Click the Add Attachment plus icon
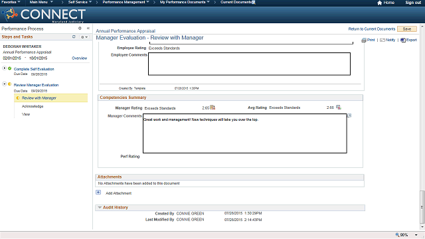The height and width of the screenshot is (239, 425). click(x=98, y=193)
